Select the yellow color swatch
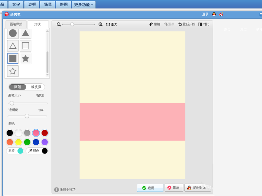This screenshot has width=262, height=196. point(18,142)
